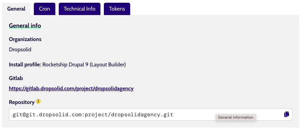Click the Install profile label
The width and height of the screenshot is (302, 131).
coord(25,64)
